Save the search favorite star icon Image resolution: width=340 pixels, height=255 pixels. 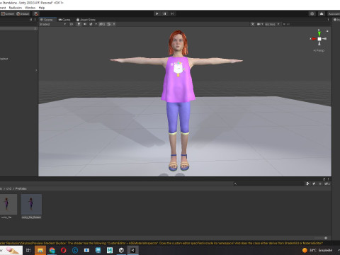320,183
